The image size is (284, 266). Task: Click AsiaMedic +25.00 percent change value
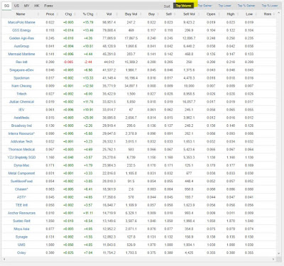tap(88, 118)
